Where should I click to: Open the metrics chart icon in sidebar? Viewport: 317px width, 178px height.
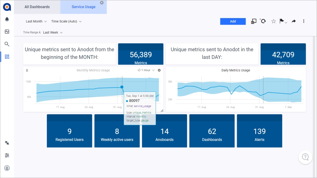(7, 32)
